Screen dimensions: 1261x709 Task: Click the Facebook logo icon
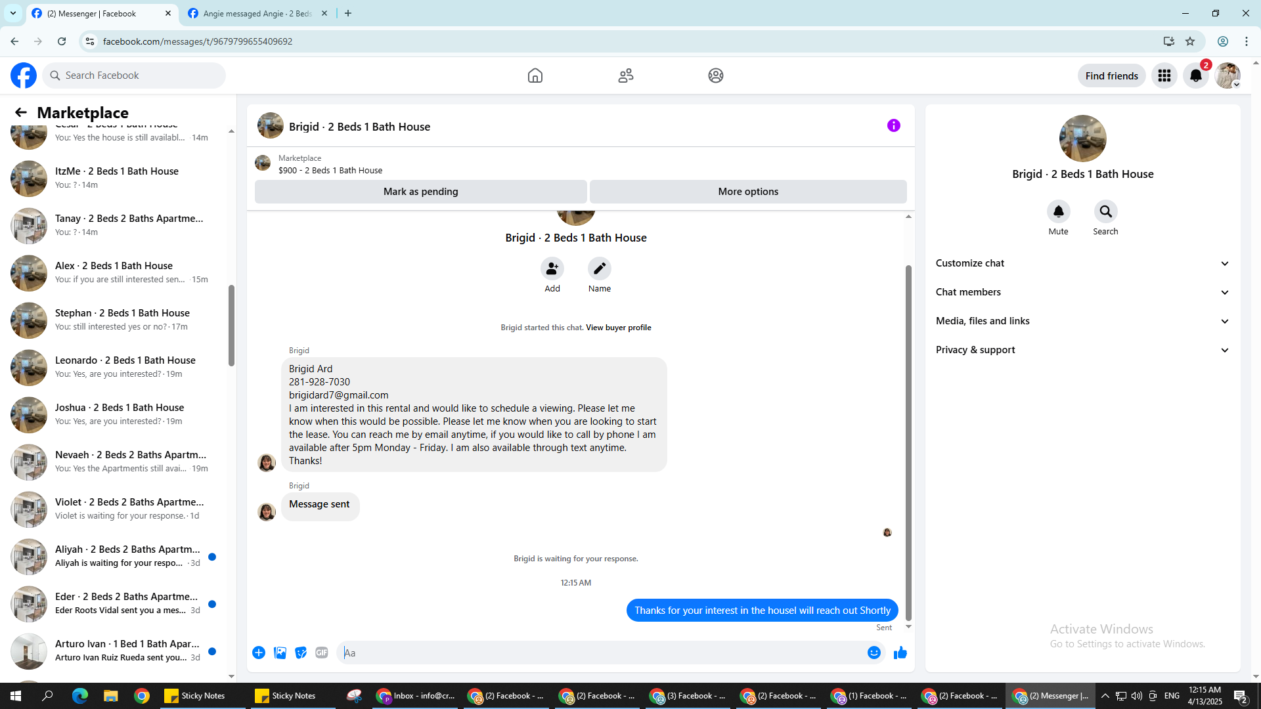click(24, 75)
